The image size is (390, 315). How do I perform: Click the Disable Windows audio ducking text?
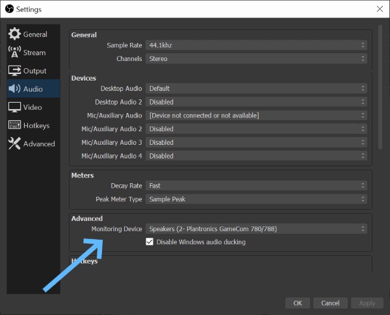[201, 242]
